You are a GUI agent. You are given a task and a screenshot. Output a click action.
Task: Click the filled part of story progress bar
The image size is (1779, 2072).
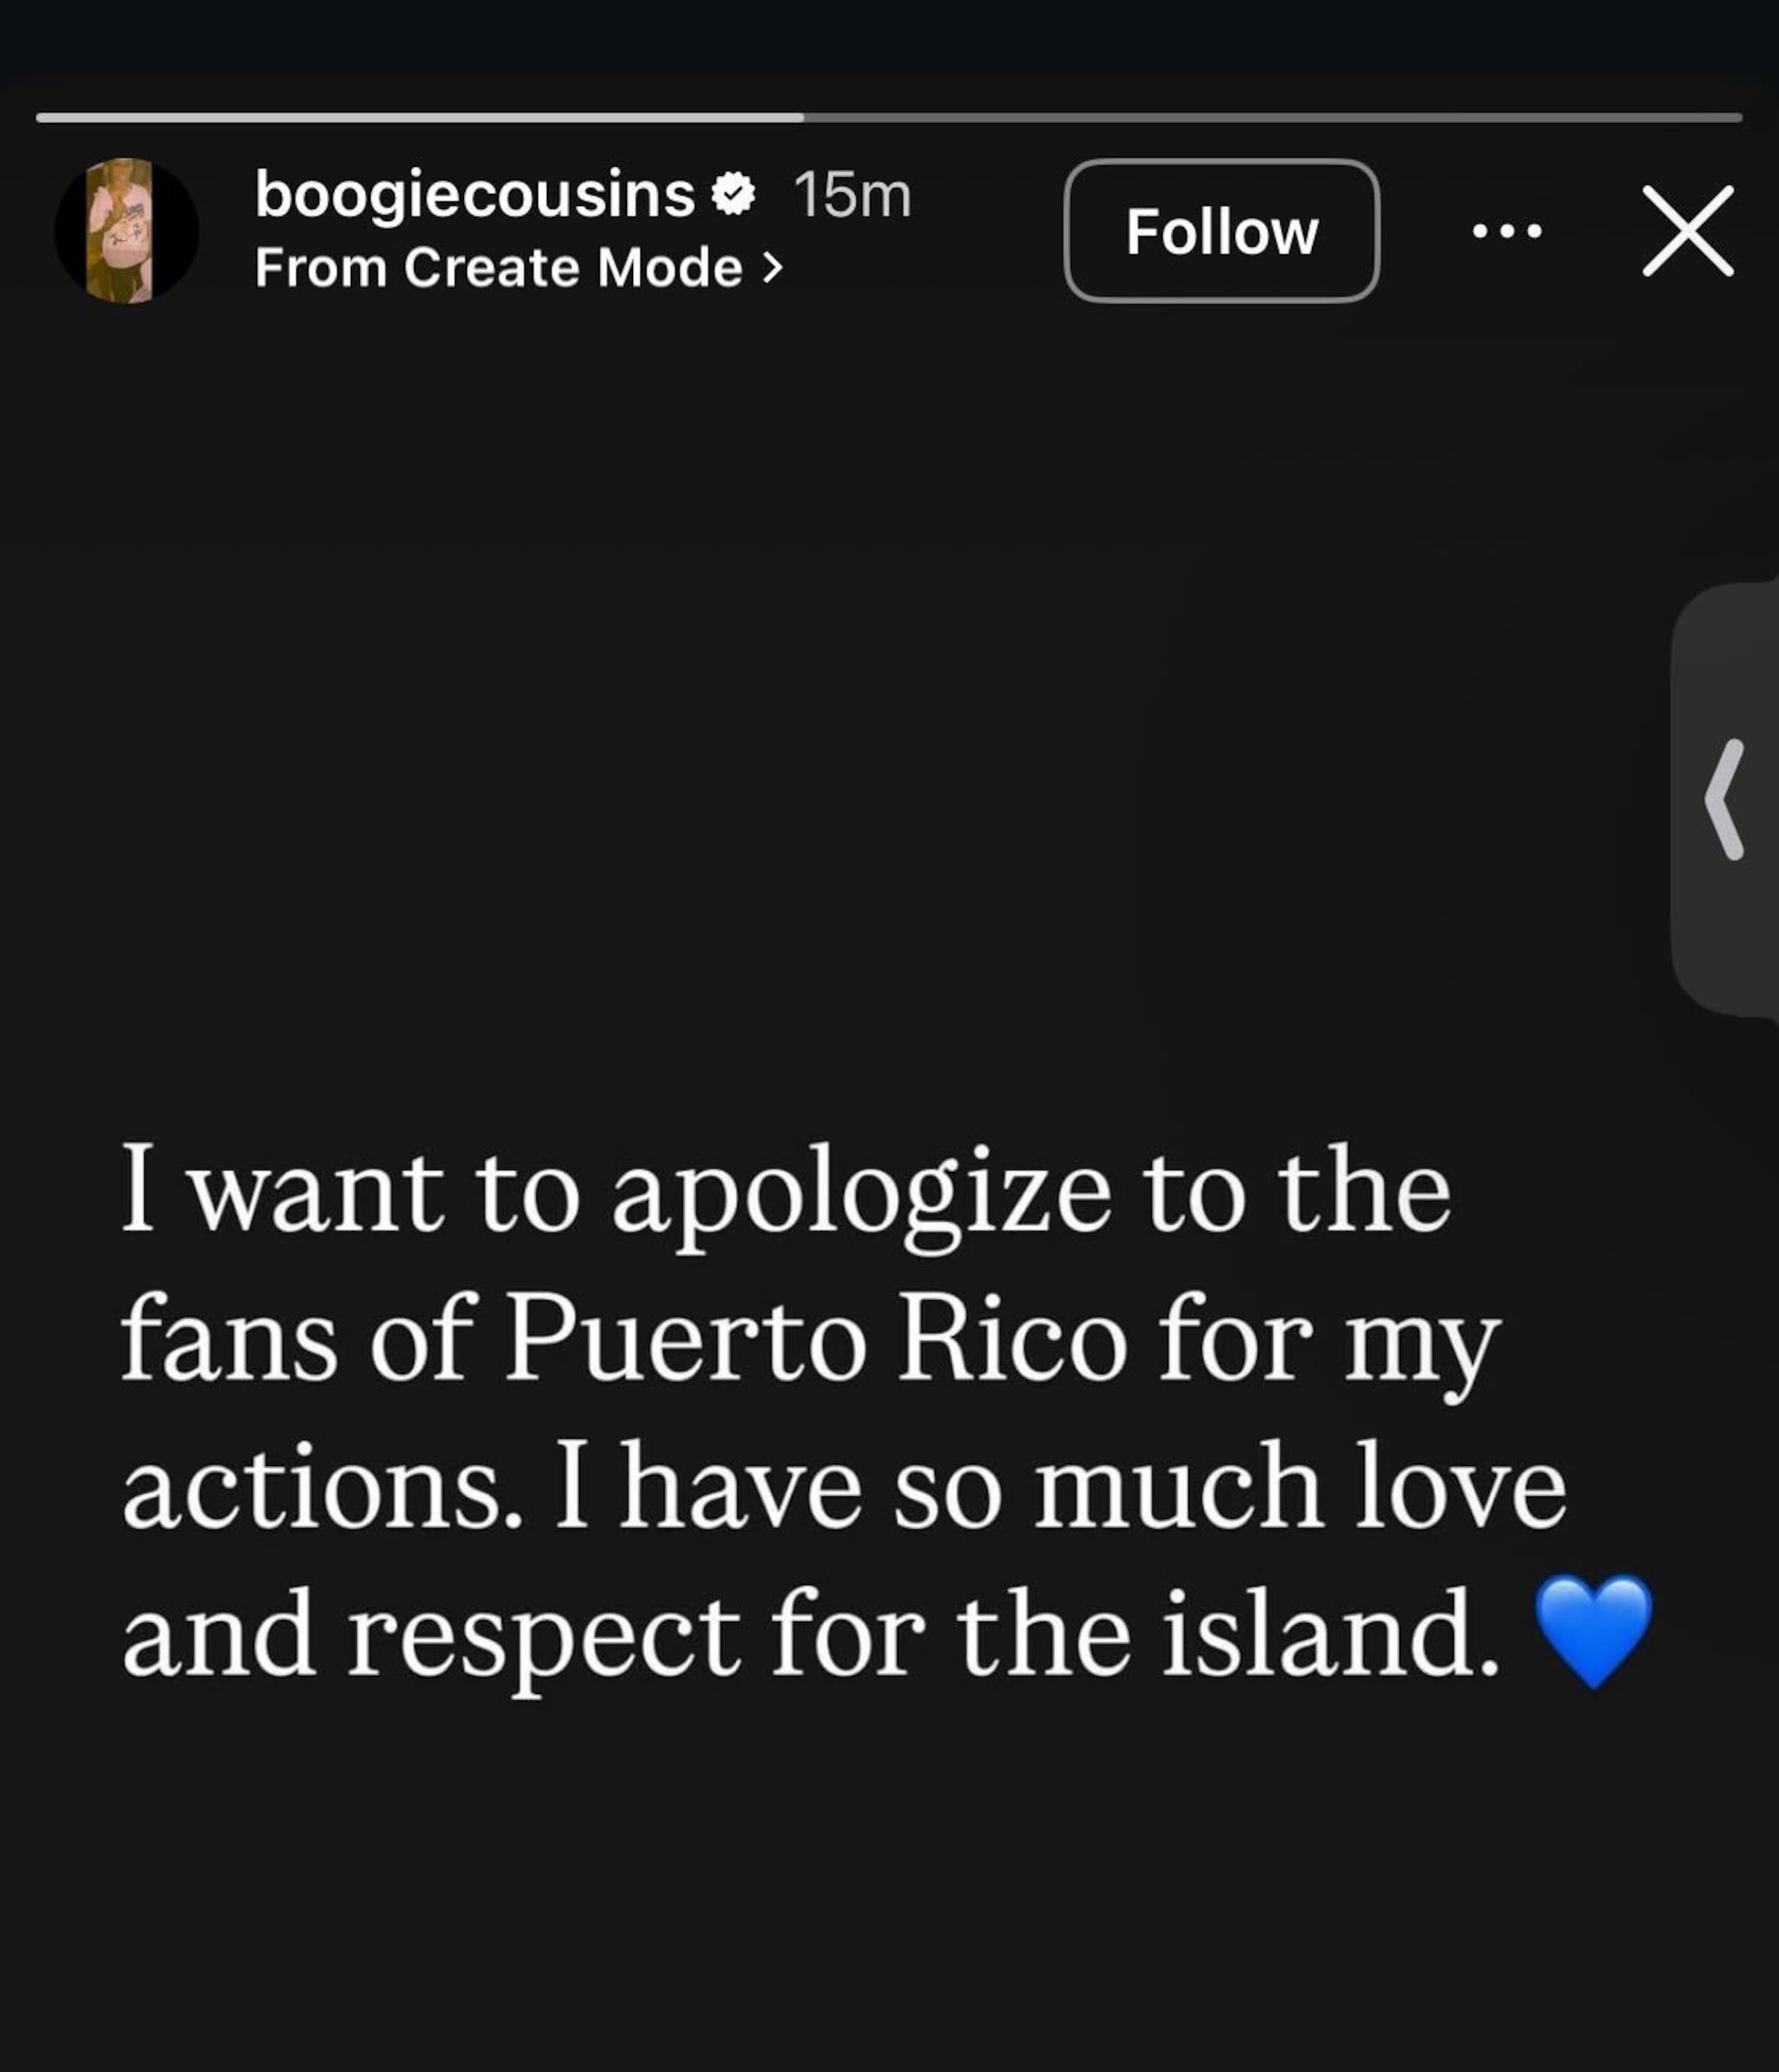[x=420, y=118]
